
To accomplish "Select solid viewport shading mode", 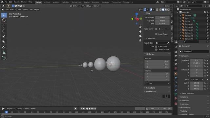I will 163,10.
